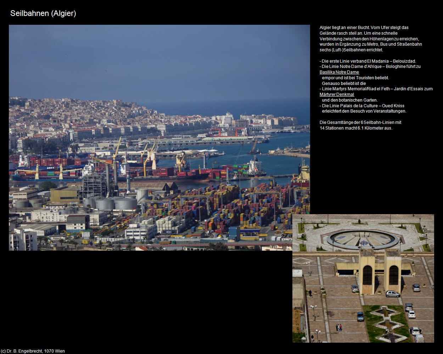Click the copyright notice Dr. B. Engelbrecht
Screen dimensions: 443x354
coord(33,351)
